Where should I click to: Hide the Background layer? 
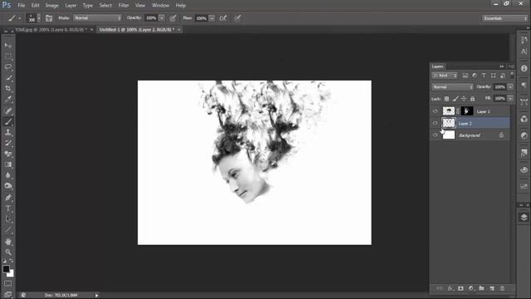(x=435, y=135)
